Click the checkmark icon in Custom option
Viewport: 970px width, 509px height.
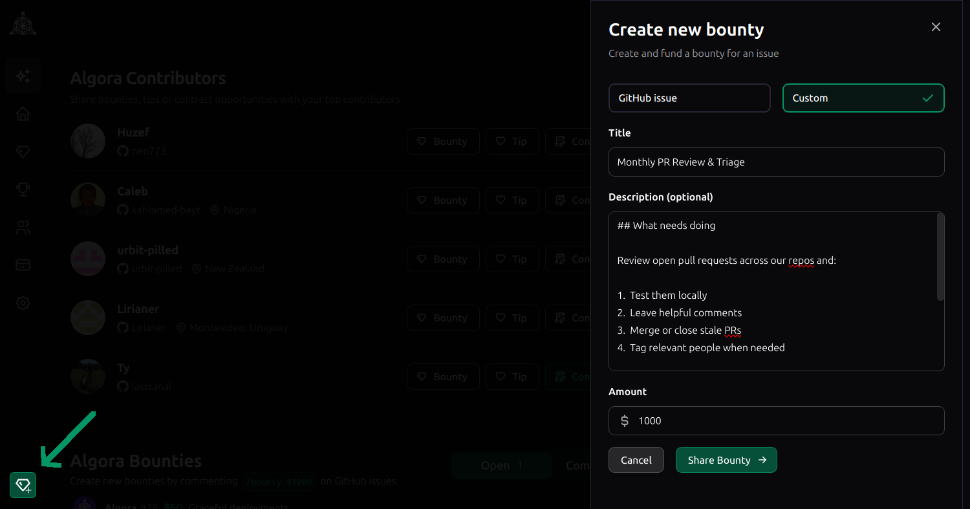pyautogui.click(x=928, y=98)
